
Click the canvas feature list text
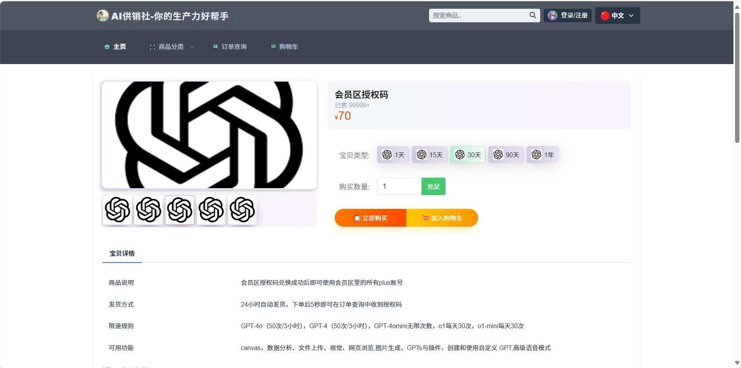coord(396,348)
